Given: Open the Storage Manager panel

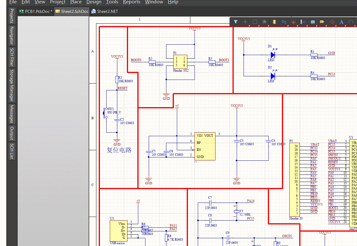Looking at the screenshot, I should pyautogui.click(x=12, y=86).
